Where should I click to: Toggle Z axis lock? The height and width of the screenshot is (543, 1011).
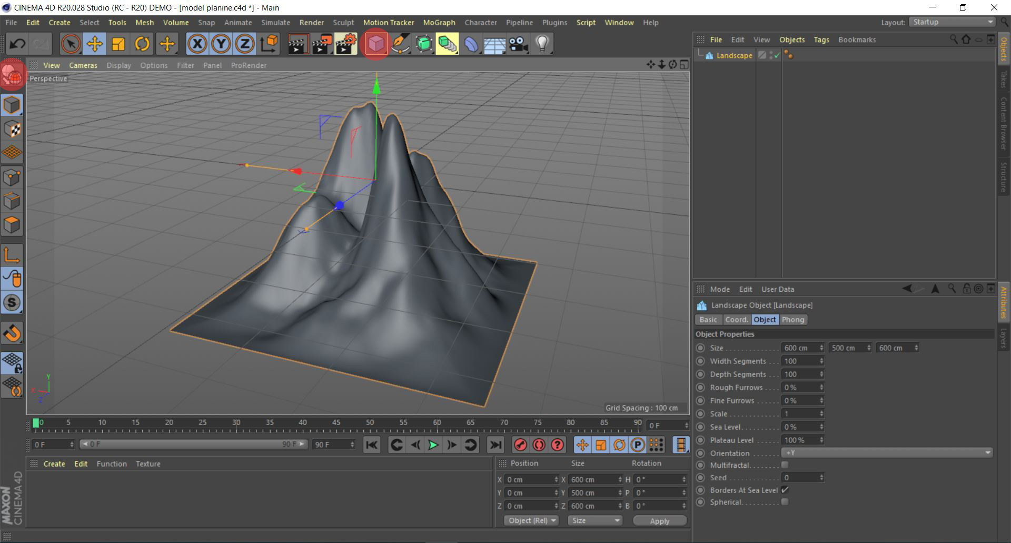point(245,44)
